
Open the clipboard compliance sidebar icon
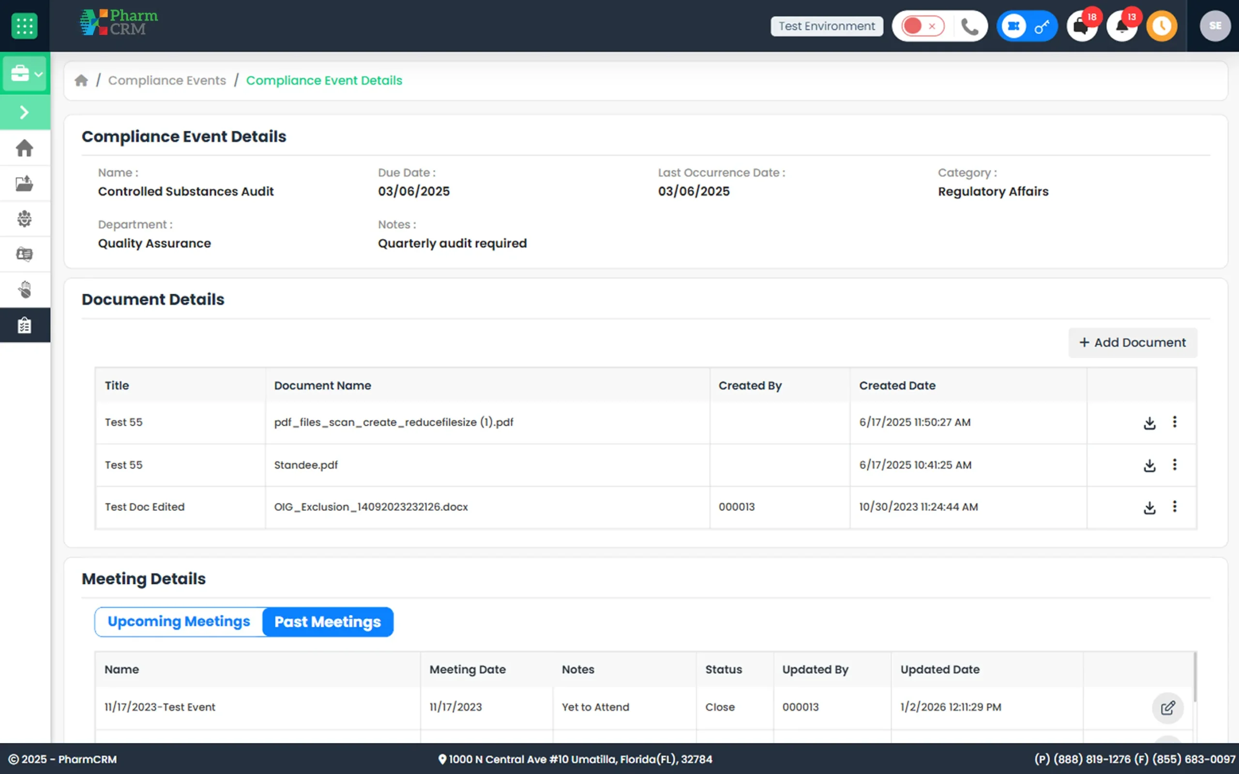tap(25, 325)
